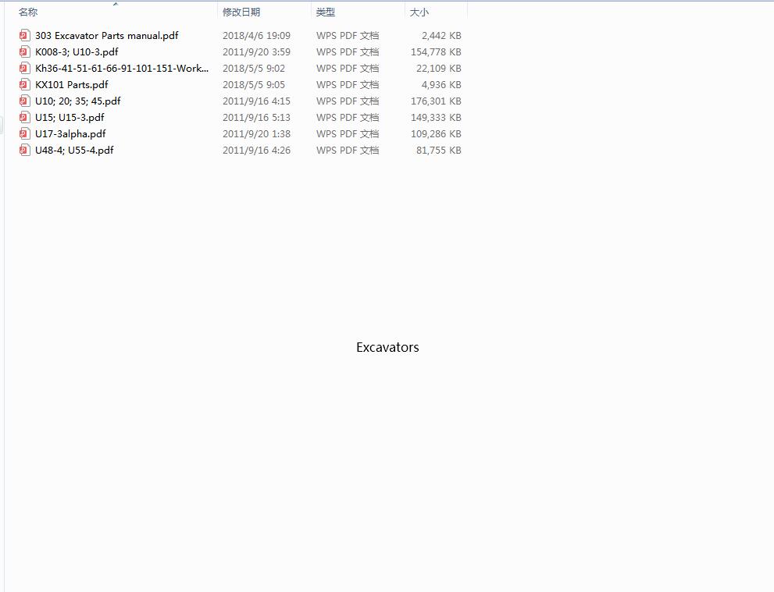The width and height of the screenshot is (774, 592).
Task: Select the KX101 Parts PDF icon
Action: [24, 84]
